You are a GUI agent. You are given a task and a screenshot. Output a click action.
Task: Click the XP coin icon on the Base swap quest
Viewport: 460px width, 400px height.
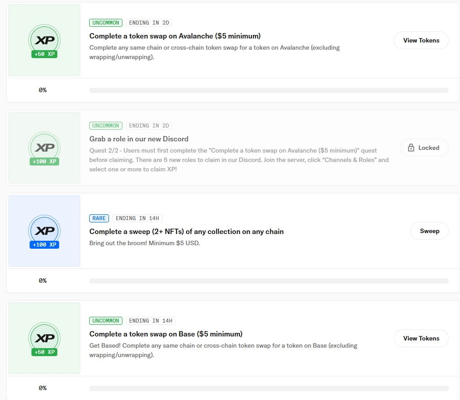tap(44, 337)
